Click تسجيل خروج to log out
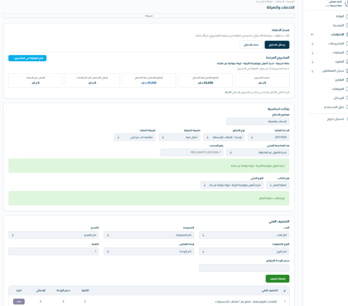This screenshot has width=348, height=306. [335, 119]
